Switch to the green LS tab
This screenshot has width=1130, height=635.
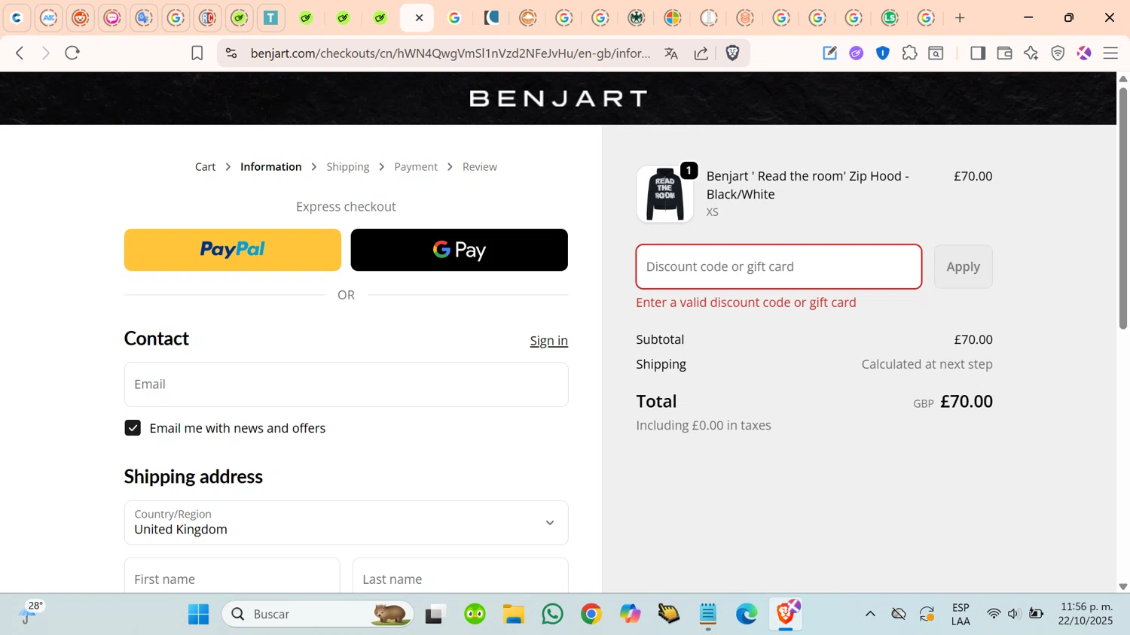(890, 17)
